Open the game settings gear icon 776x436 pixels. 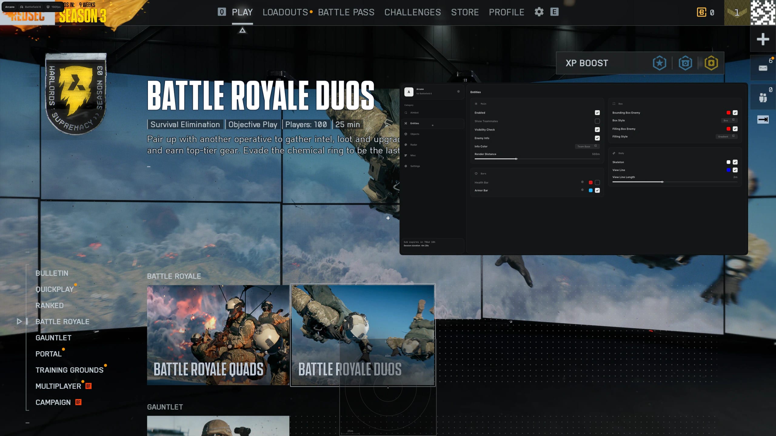[539, 12]
